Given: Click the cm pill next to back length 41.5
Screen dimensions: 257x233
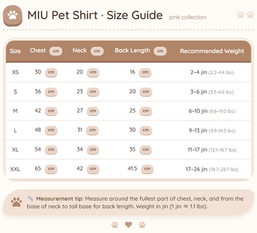Looking at the screenshot, I should tap(147, 169).
